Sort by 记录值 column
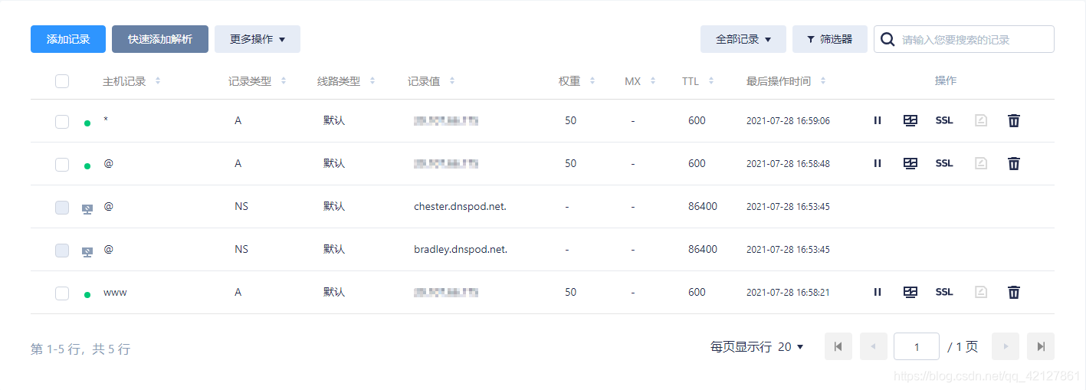 coord(452,80)
